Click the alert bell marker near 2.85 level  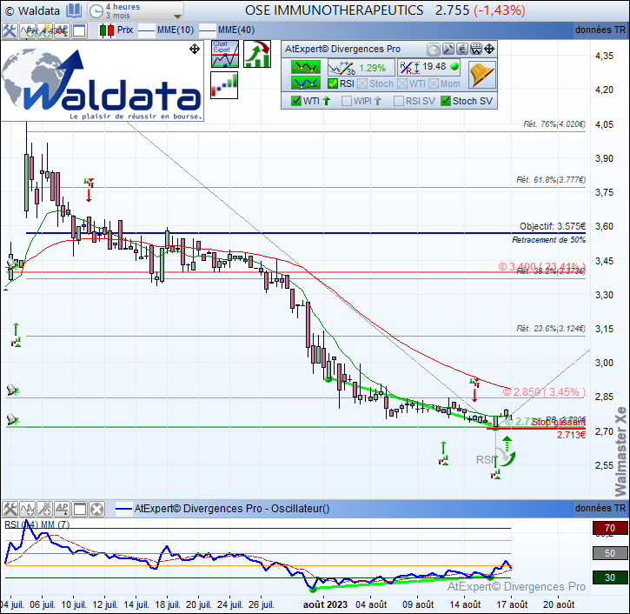tap(12, 390)
